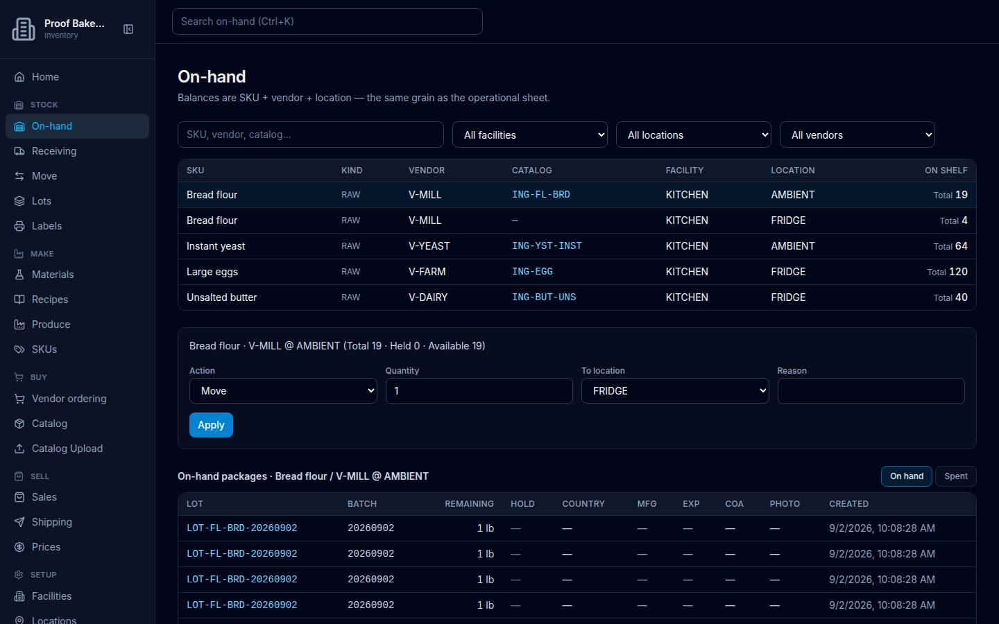Click the SKU, vendor, catalog filter field
Viewport: 999px width, 624px height.
[311, 135]
